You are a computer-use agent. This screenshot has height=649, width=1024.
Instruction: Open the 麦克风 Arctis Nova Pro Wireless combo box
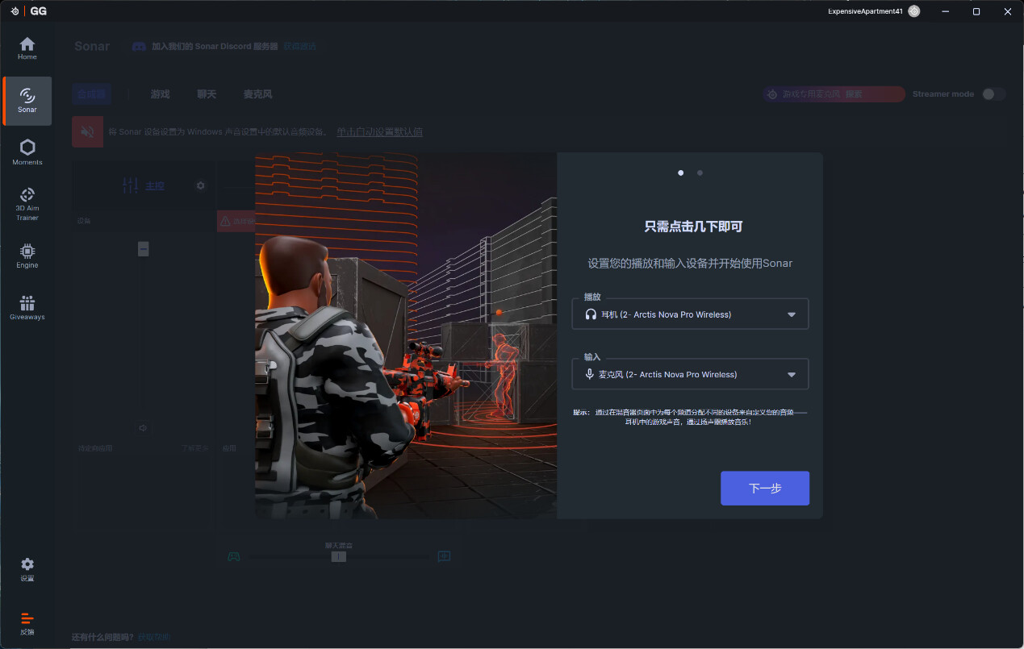point(690,373)
